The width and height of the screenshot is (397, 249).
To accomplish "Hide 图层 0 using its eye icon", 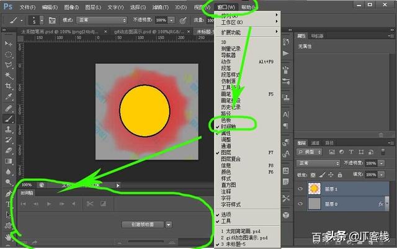I will click(300, 204).
